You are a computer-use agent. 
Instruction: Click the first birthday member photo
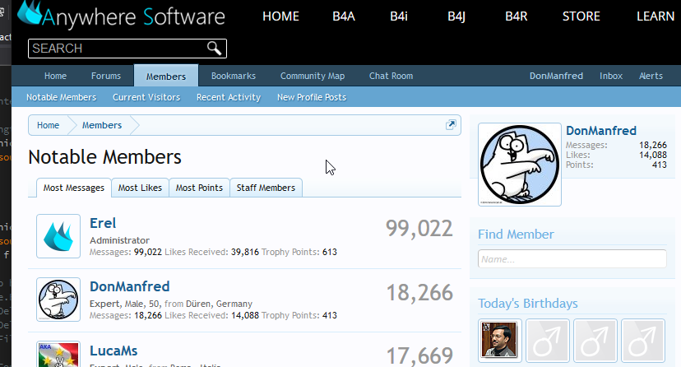(500, 340)
